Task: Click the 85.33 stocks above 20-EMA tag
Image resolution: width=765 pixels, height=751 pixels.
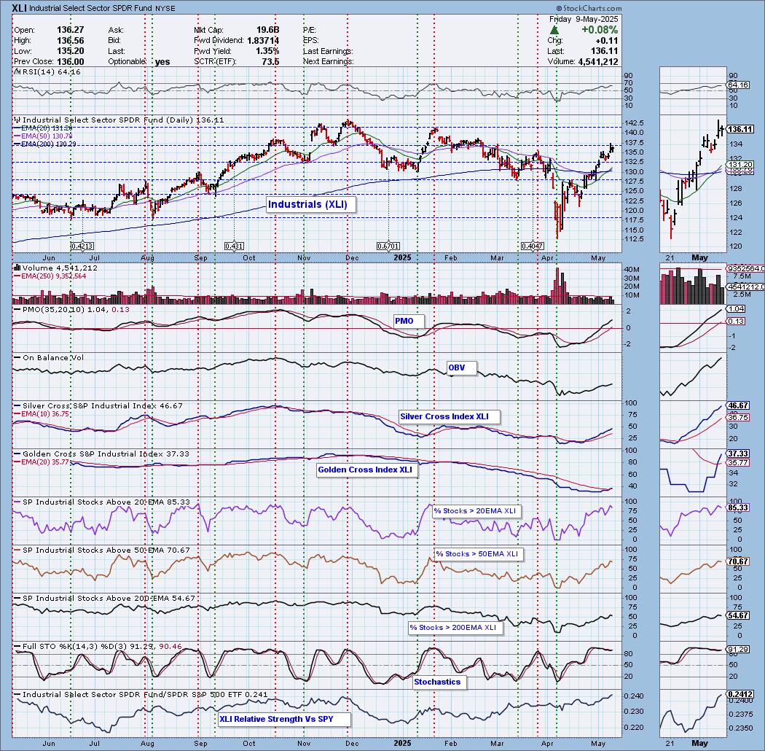Action: [737, 507]
